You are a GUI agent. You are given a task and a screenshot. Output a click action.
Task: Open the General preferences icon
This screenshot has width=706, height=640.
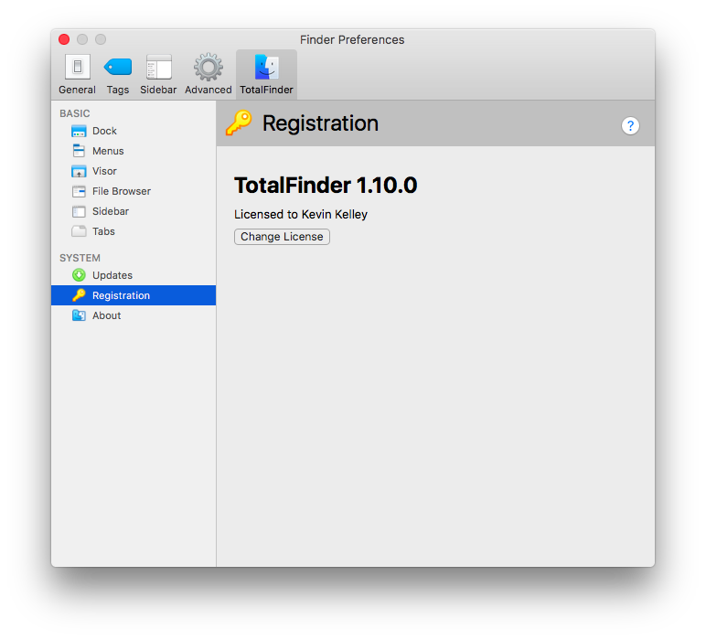coord(77,67)
